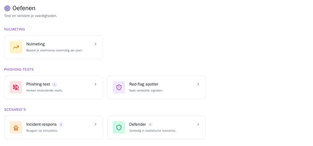
Task: Click the Defender green shield icon
Action: [119, 128]
